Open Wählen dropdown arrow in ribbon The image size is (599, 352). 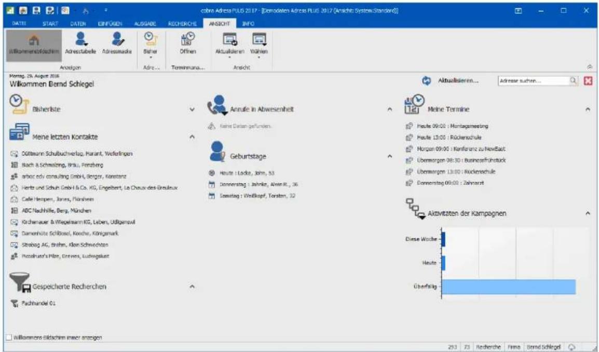(259, 57)
